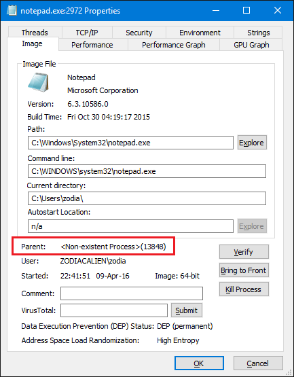Screen dimensions: 294x377
Task: Click the Notepad application icon in Image File
Action: [x=38, y=82]
